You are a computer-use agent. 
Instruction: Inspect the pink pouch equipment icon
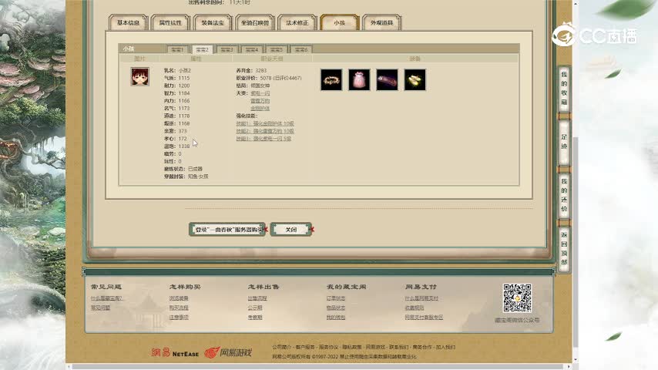point(359,80)
